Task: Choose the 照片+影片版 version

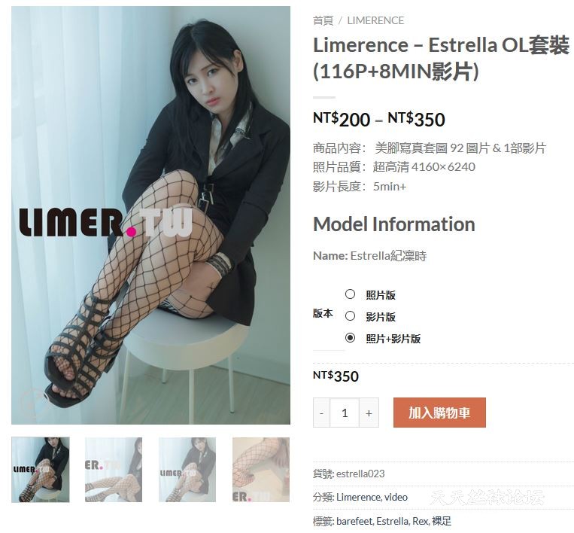Action: click(x=350, y=338)
